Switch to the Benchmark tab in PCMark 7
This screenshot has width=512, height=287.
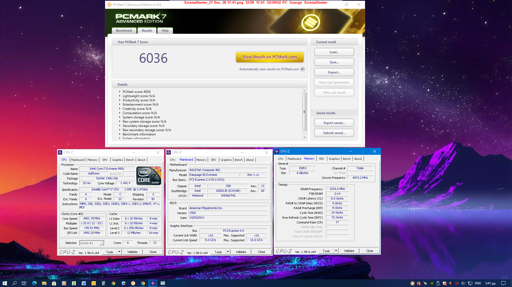point(124,31)
